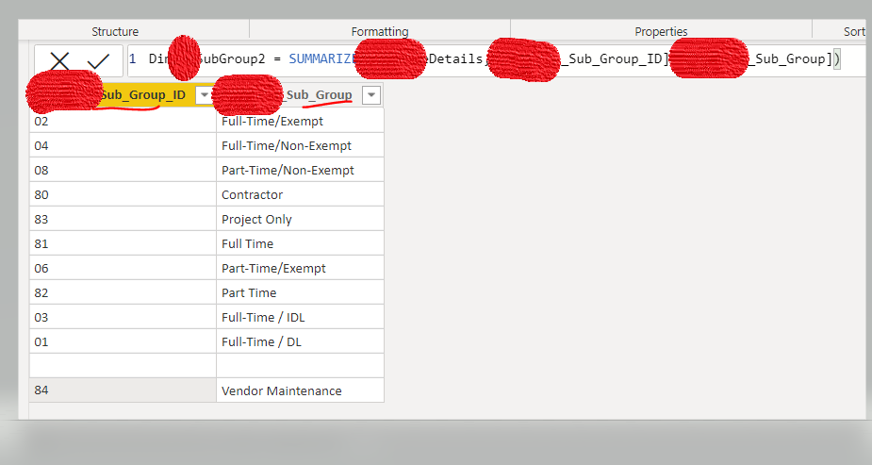Click the Full Time cell
Viewport: 872px width, 465px height.
click(301, 243)
